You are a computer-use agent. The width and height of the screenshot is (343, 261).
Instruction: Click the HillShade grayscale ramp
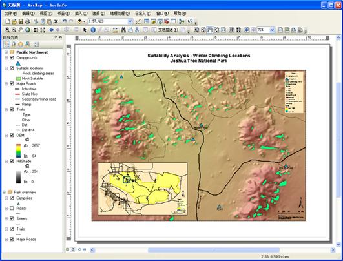point(18,176)
